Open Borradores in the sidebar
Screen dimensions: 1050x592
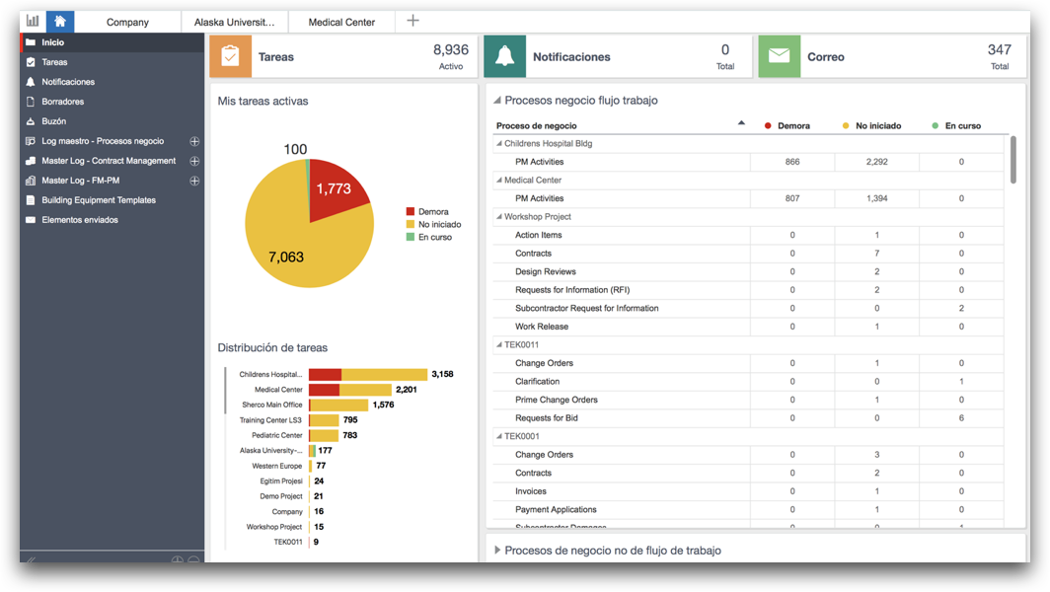coord(62,102)
